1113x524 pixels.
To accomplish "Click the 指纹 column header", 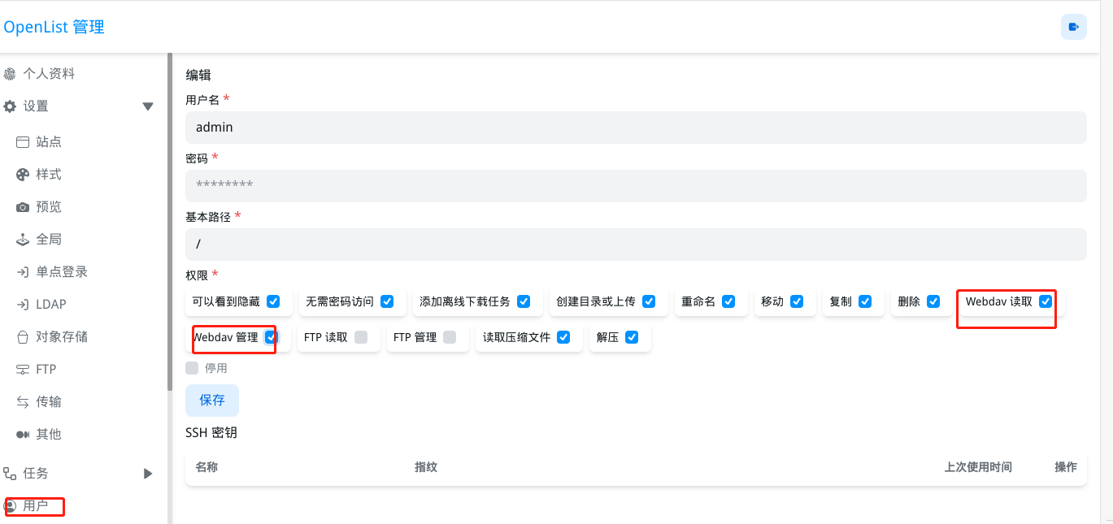I will pyautogui.click(x=426, y=467).
